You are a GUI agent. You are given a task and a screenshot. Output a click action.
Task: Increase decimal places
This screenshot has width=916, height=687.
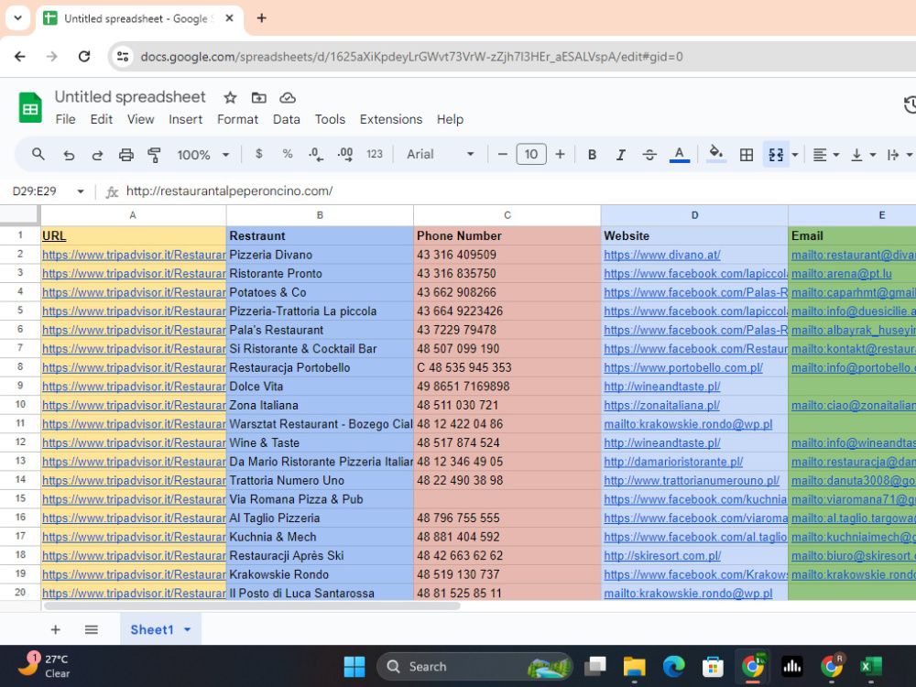coord(344,154)
